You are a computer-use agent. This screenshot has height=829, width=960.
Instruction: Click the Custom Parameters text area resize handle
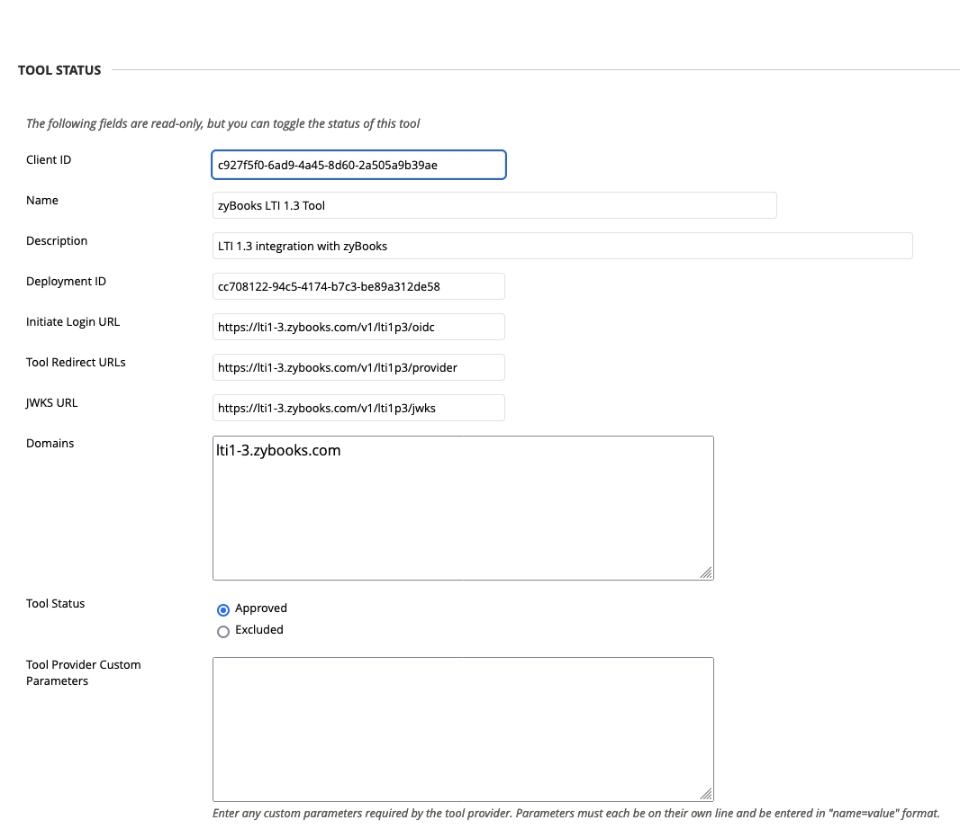pos(706,794)
